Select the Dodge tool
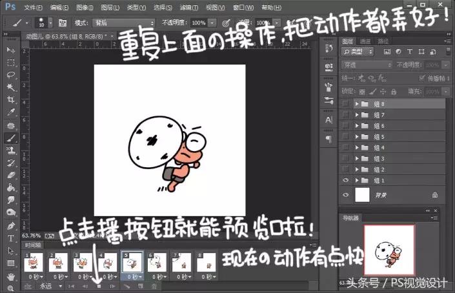Screen dimensions: 455x293 pyautogui.click(x=11, y=212)
